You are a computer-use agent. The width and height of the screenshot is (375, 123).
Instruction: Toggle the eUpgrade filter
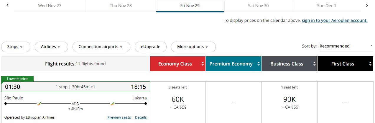[x=150, y=47]
